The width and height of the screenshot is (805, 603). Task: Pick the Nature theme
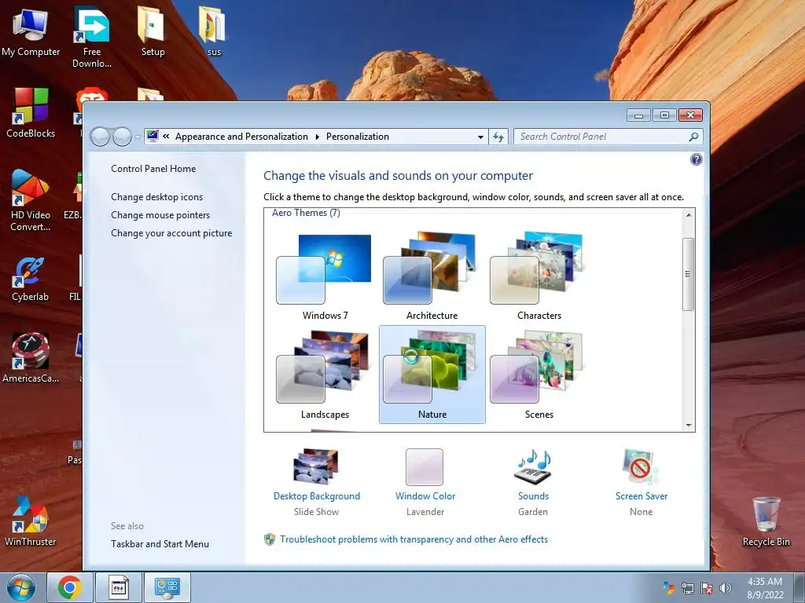432,375
